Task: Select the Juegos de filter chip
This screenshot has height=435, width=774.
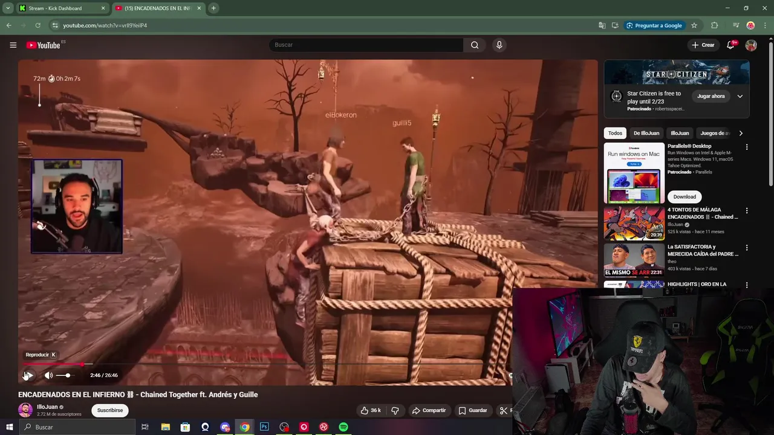Action: pyautogui.click(x=715, y=133)
